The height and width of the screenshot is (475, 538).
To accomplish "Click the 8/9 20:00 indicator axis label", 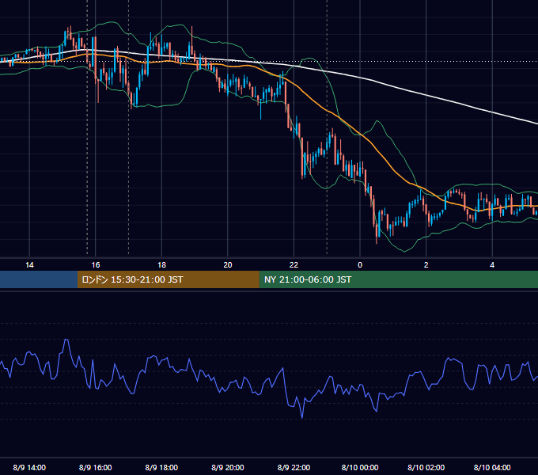I will (x=228, y=467).
